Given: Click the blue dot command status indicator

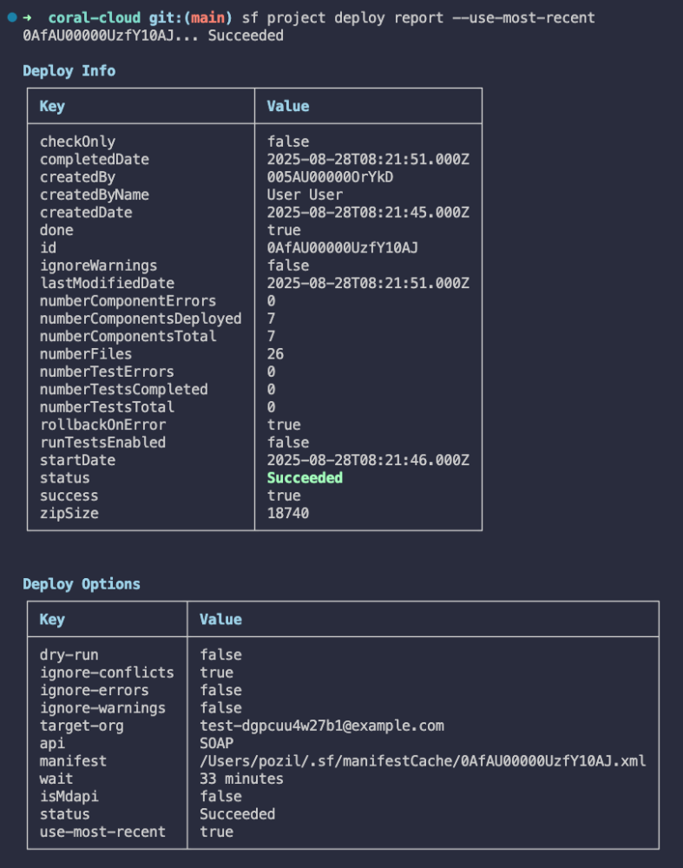Looking at the screenshot, I should [11, 17].
